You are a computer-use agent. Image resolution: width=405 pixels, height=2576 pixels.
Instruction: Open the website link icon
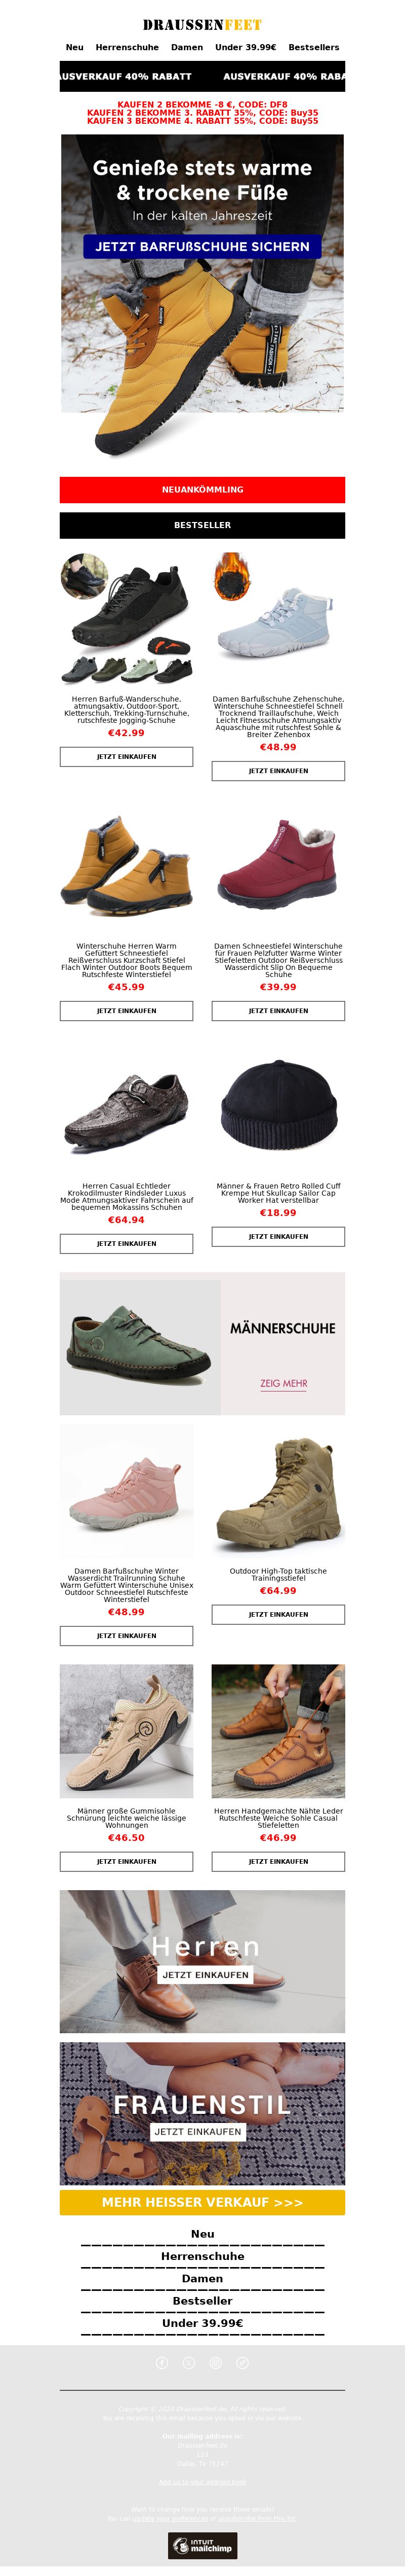[242, 2362]
